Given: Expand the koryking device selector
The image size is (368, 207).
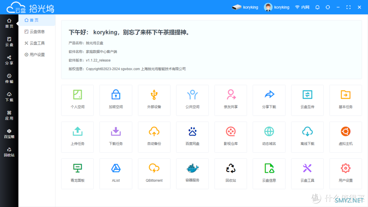Looking at the screenshot, I should [245, 7].
